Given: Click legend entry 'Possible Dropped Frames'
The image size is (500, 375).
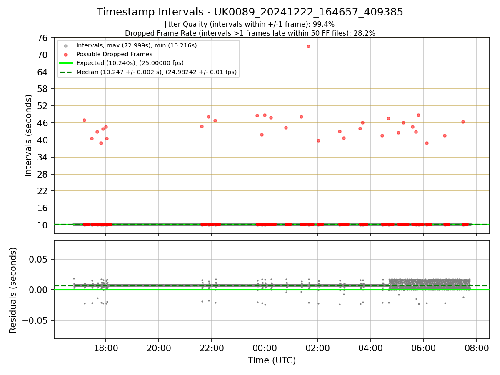Looking at the screenshot, I should click(x=114, y=54).
